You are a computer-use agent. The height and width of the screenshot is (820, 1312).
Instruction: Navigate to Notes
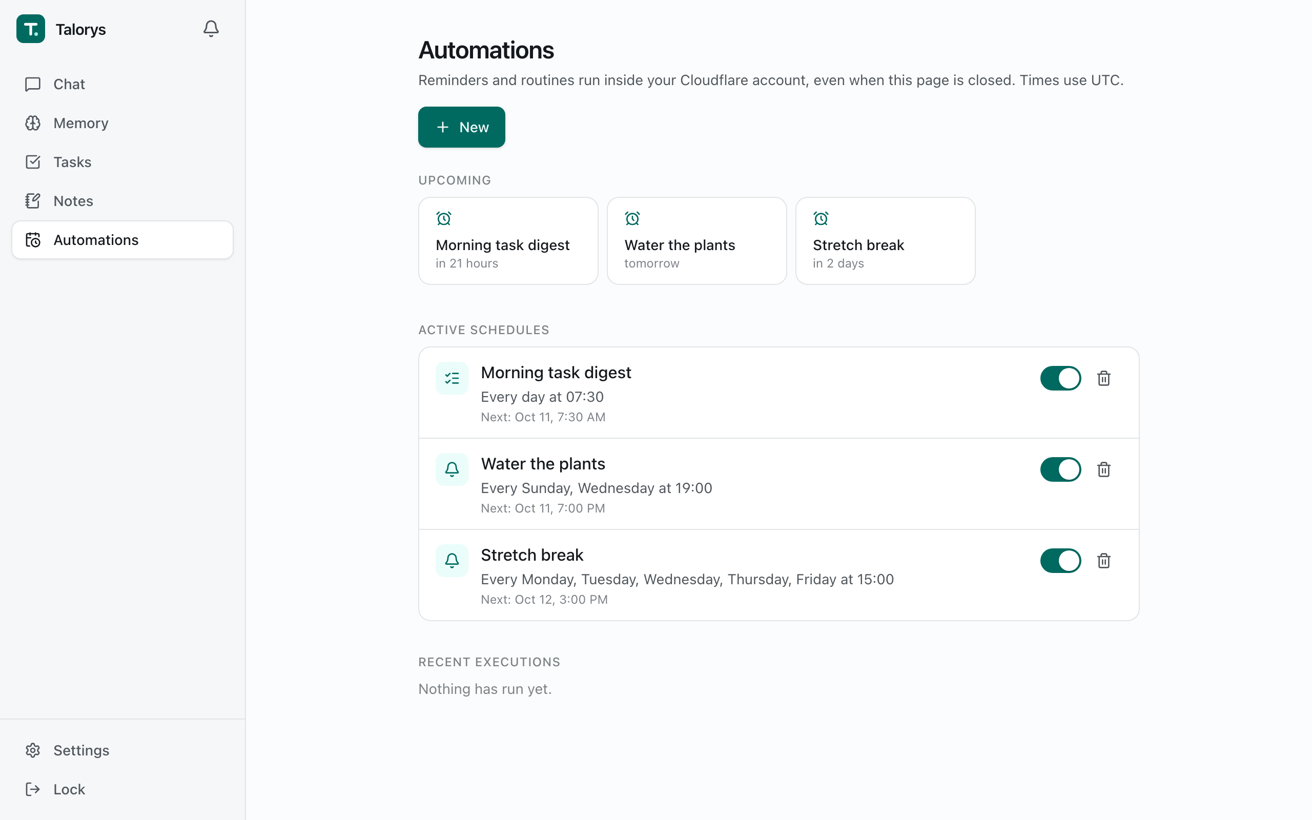[122, 201]
